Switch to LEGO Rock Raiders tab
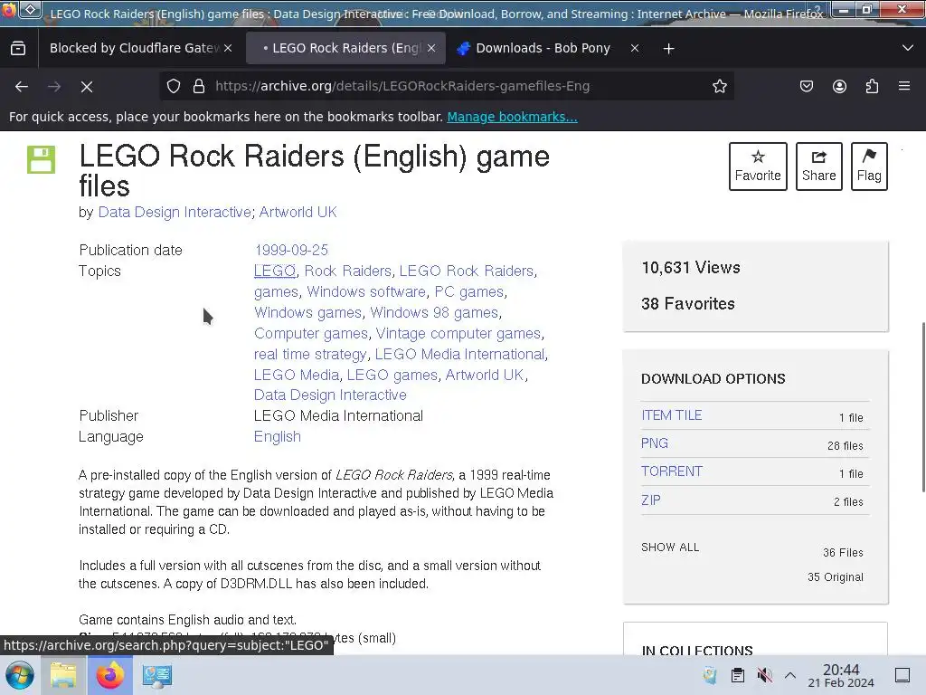926x695 pixels. pos(345,49)
